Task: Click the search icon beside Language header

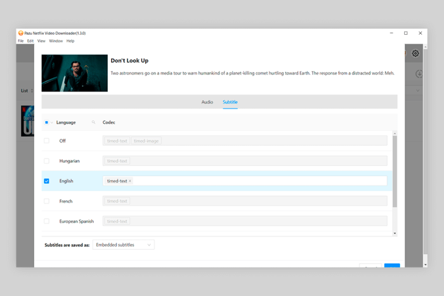Action: click(x=93, y=122)
